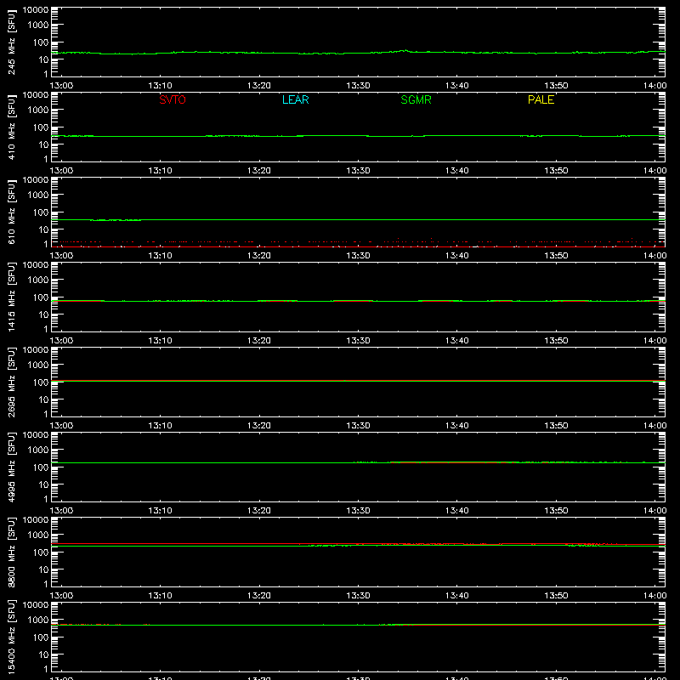
Task: Select the 4995 MHz [SFU] axis title
Action: [12, 467]
